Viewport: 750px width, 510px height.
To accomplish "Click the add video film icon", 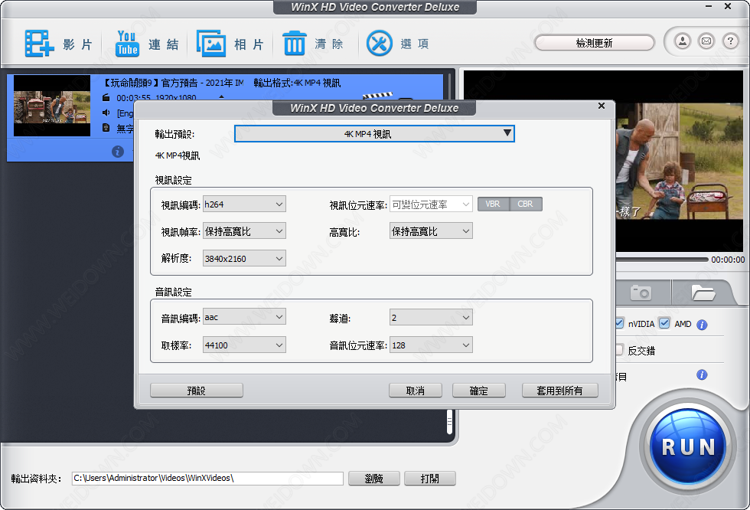I will 39,44.
